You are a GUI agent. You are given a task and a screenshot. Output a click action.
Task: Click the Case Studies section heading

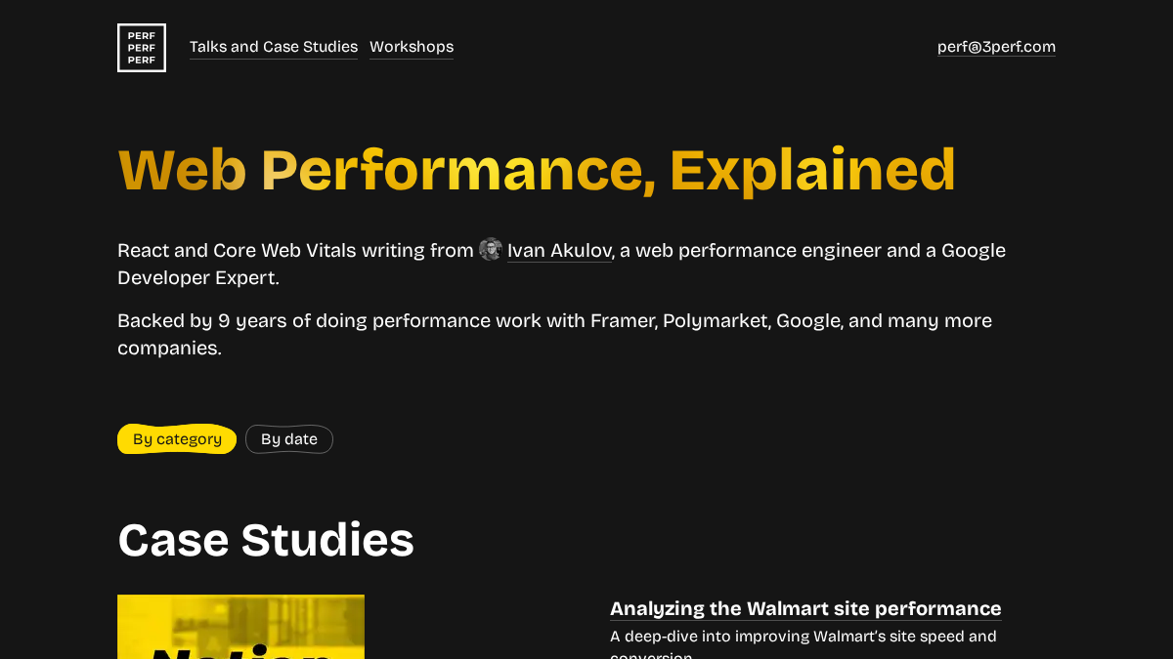coord(266,540)
